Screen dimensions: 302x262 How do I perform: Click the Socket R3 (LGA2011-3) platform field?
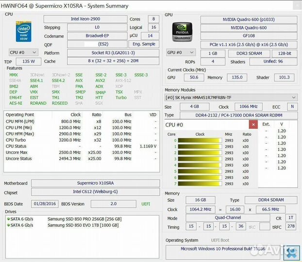[113, 53]
